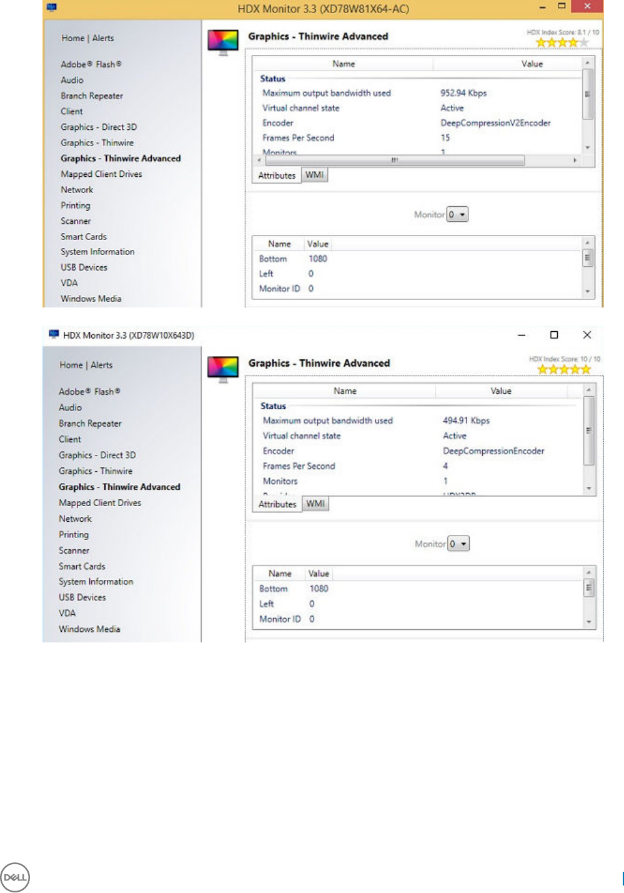Select USB Devices in top window sidebar

click(84, 267)
